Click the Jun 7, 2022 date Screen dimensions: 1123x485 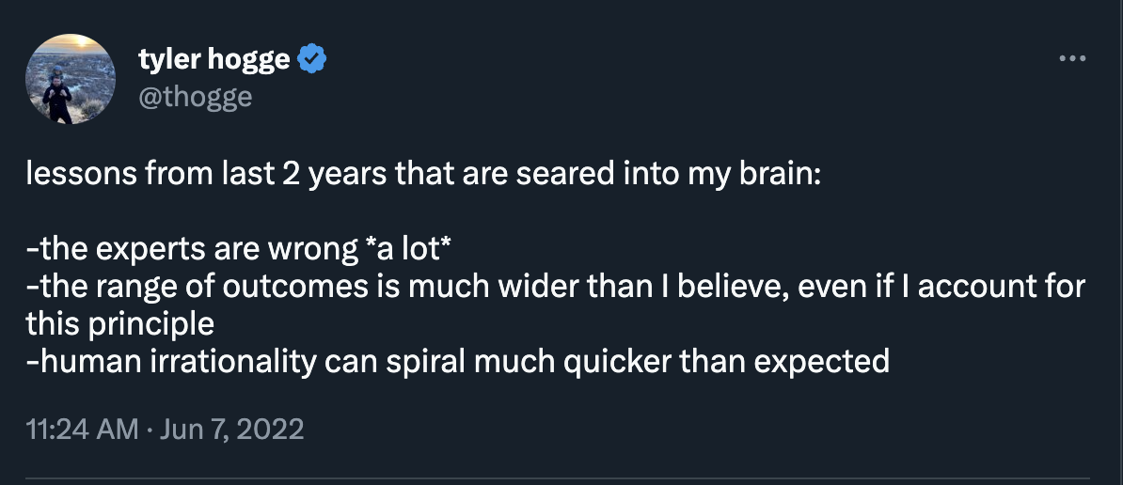(233, 430)
